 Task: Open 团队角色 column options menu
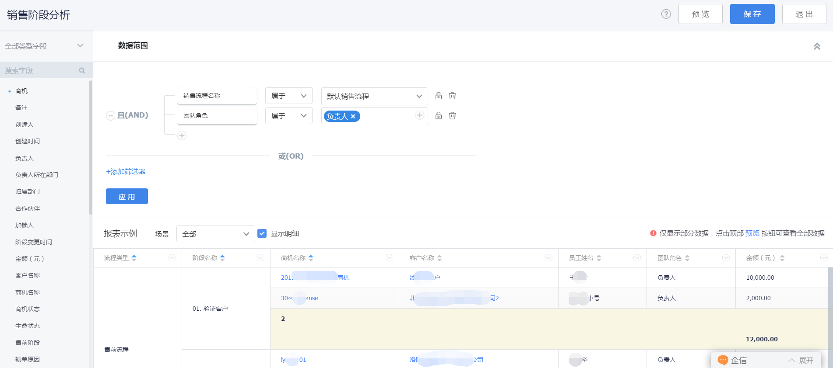pos(726,257)
